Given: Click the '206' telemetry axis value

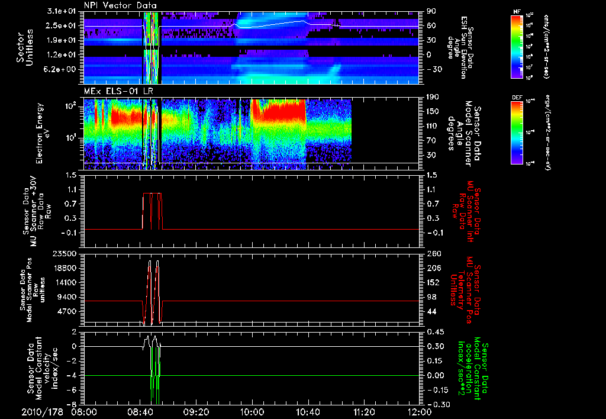Looking at the screenshot, I should pyautogui.click(x=433, y=268).
